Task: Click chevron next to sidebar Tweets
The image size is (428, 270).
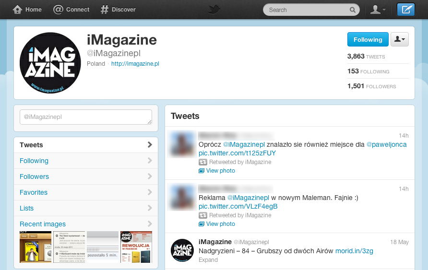Action: pyautogui.click(x=150, y=144)
